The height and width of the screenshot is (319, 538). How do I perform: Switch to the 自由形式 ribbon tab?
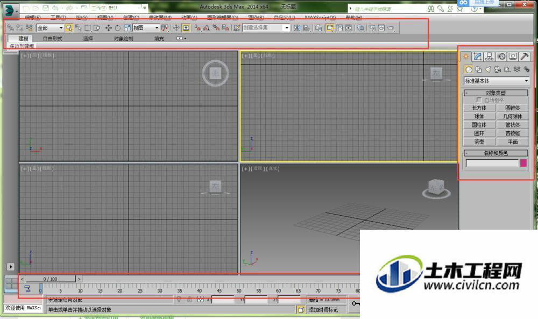pos(53,38)
